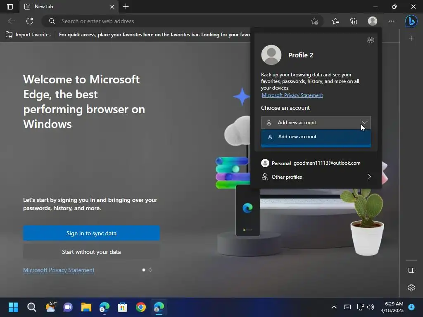Click Sign in to sync data
Image resolution: width=423 pixels, height=317 pixels.
click(x=91, y=233)
